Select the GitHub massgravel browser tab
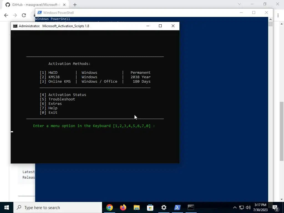The image size is (284, 213). click(x=36, y=5)
